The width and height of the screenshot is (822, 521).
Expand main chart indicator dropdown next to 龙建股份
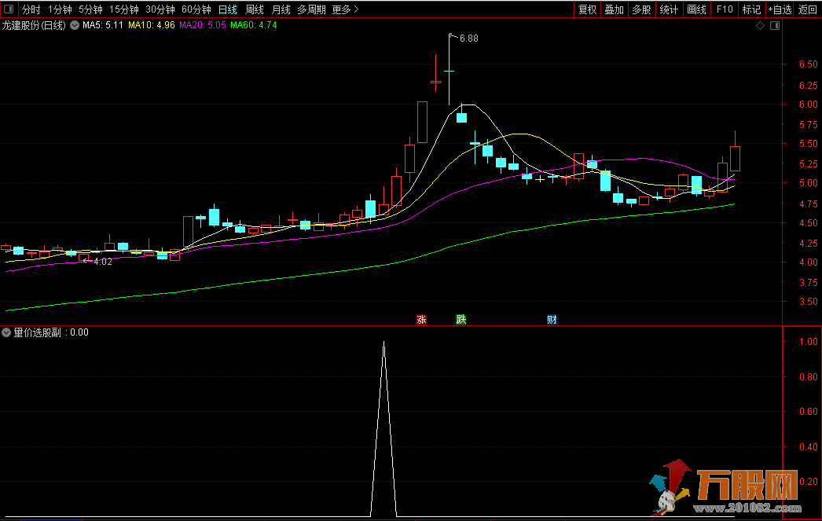[75, 25]
